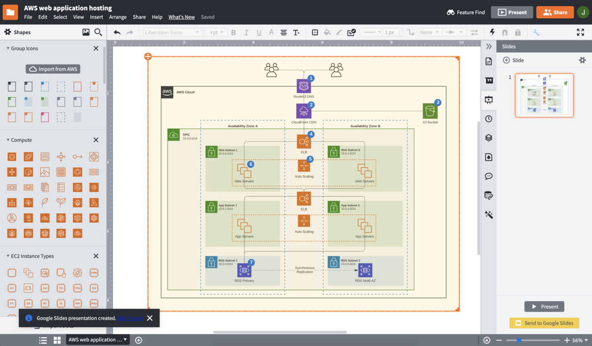Image resolution: width=592 pixels, height=346 pixels.
Task: Undo the last action
Action: coord(117,33)
